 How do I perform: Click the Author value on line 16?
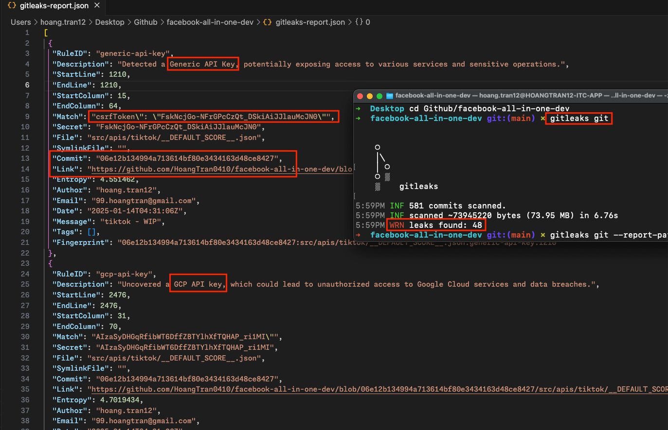coord(126,190)
